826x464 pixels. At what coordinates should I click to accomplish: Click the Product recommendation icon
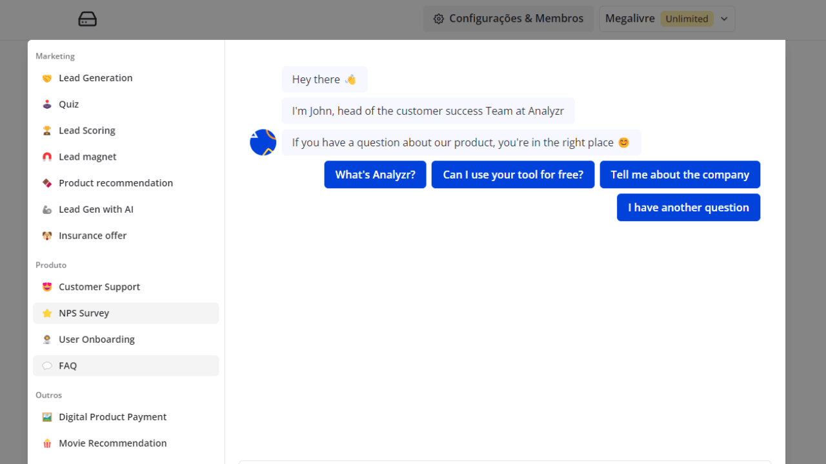click(47, 184)
